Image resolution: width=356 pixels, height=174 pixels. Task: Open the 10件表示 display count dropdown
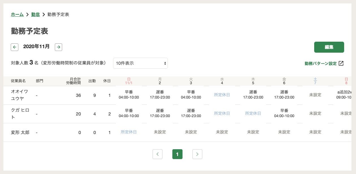pos(140,63)
